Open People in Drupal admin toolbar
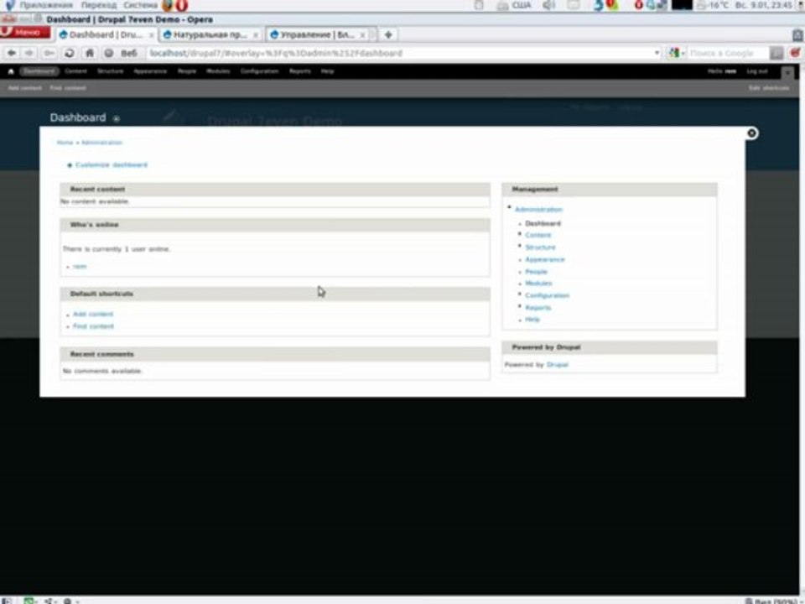The height and width of the screenshot is (604, 805). coord(187,71)
